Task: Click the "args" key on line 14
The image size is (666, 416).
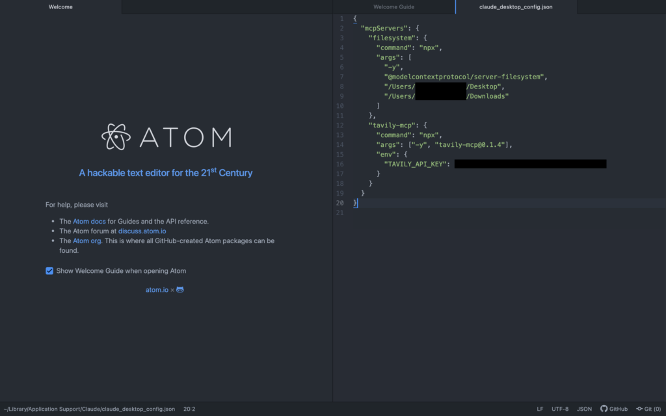Action: (388, 145)
